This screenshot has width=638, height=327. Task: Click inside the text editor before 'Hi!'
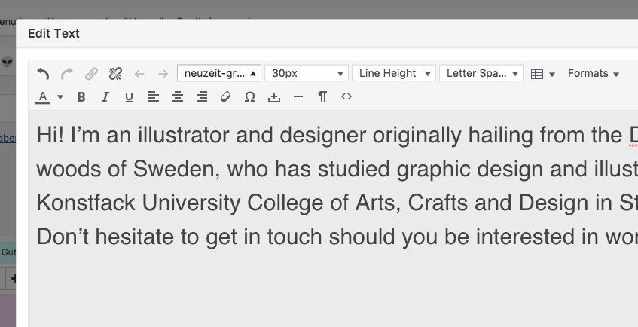[36, 136]
